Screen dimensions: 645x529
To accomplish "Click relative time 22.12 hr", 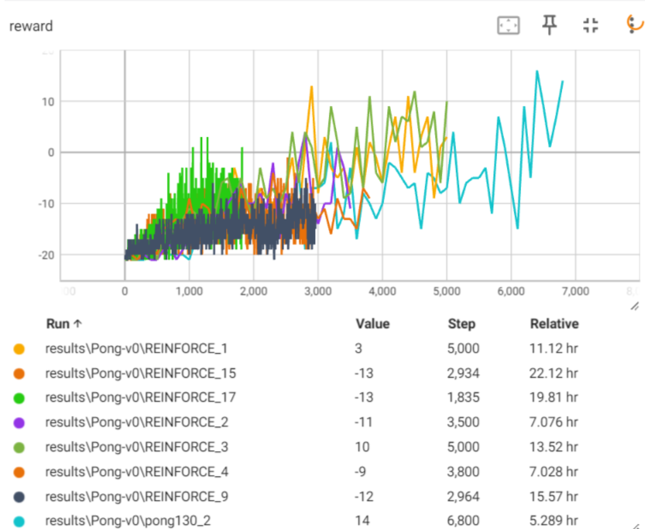I will pos(554,374).
